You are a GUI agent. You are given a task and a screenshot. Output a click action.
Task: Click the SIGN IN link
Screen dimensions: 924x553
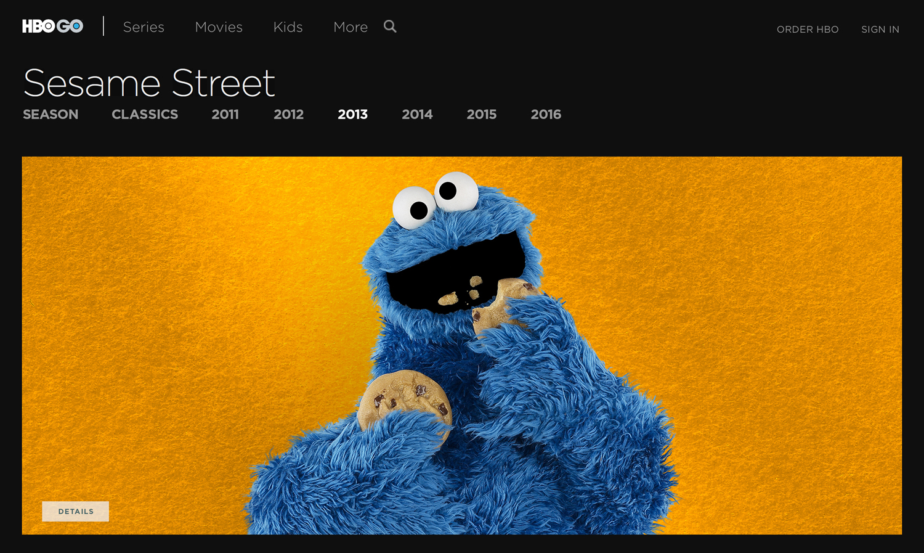880,29
